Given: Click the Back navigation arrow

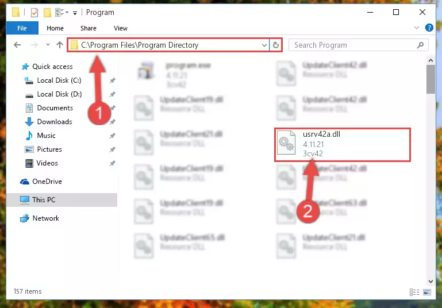Looking at the screenshot, I should (x=17, y=45).
